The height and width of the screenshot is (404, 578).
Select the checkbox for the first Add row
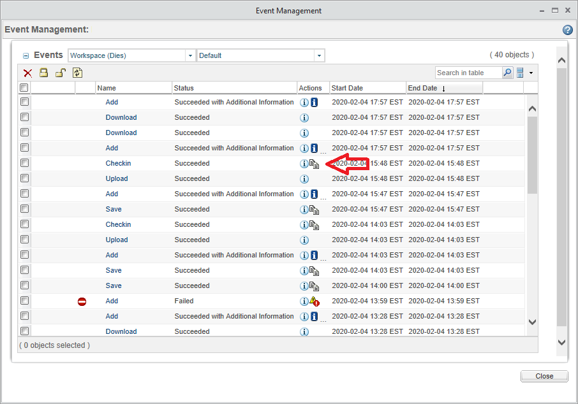coord(24,102)
